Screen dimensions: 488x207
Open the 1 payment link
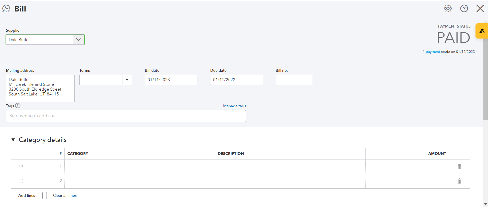(431, 52)
